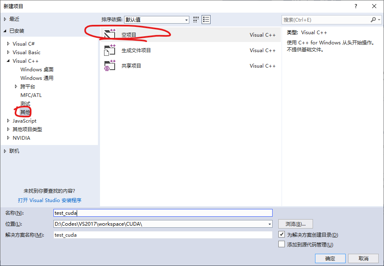Select 测试 category

(25, 103)
